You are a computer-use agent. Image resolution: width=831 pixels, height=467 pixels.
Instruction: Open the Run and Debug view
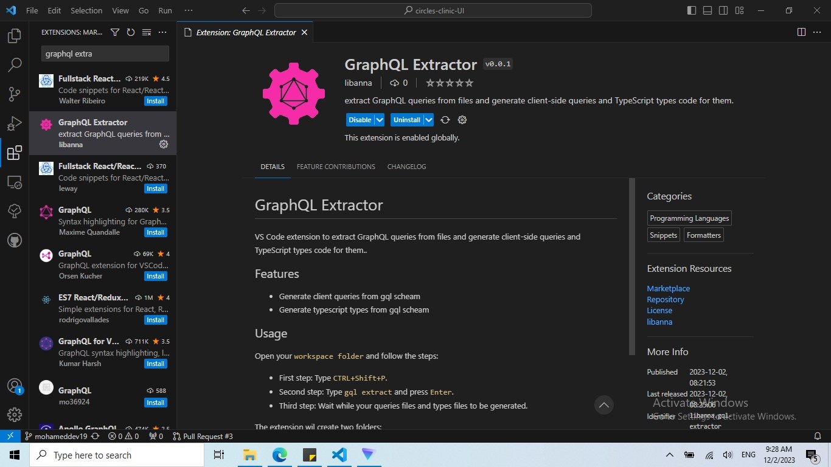click(15, 123)
